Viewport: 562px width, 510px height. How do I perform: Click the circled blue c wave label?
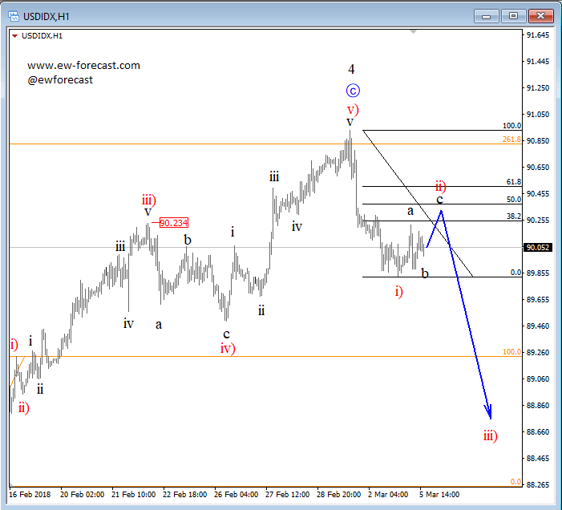[353, 91]
